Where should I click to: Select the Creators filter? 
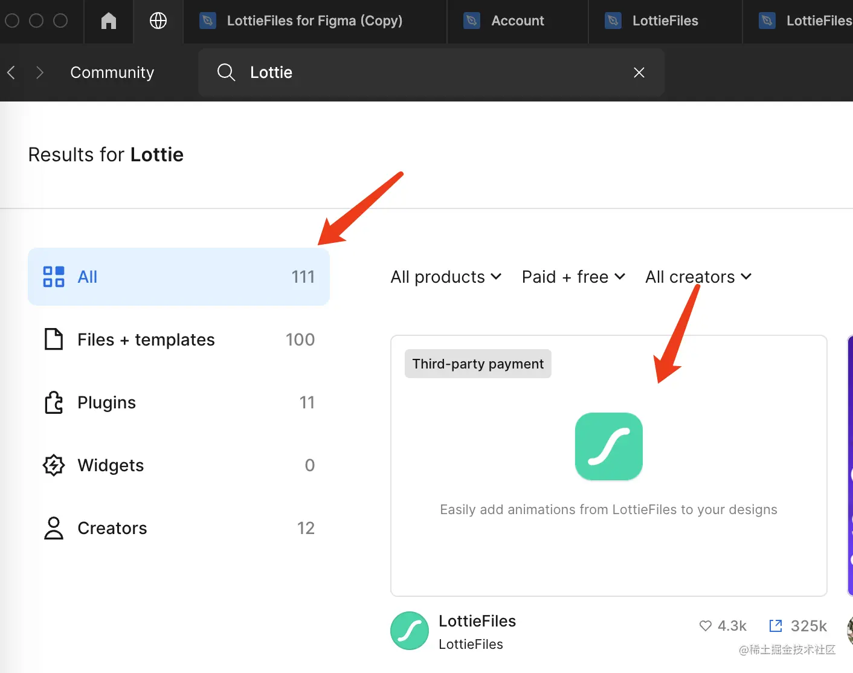[x=179, y=528]
